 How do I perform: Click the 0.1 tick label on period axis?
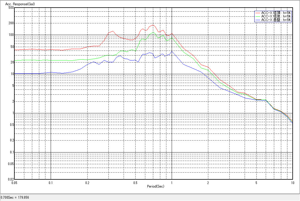[x=51, y=183]
